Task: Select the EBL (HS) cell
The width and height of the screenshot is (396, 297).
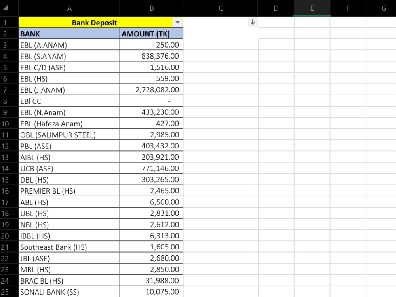Action: 69,78
